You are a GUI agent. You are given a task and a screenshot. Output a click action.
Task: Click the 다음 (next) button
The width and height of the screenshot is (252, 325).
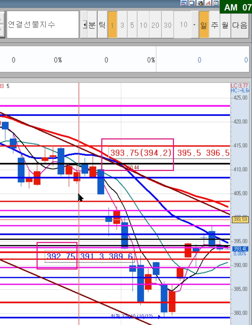click(240, 25)
